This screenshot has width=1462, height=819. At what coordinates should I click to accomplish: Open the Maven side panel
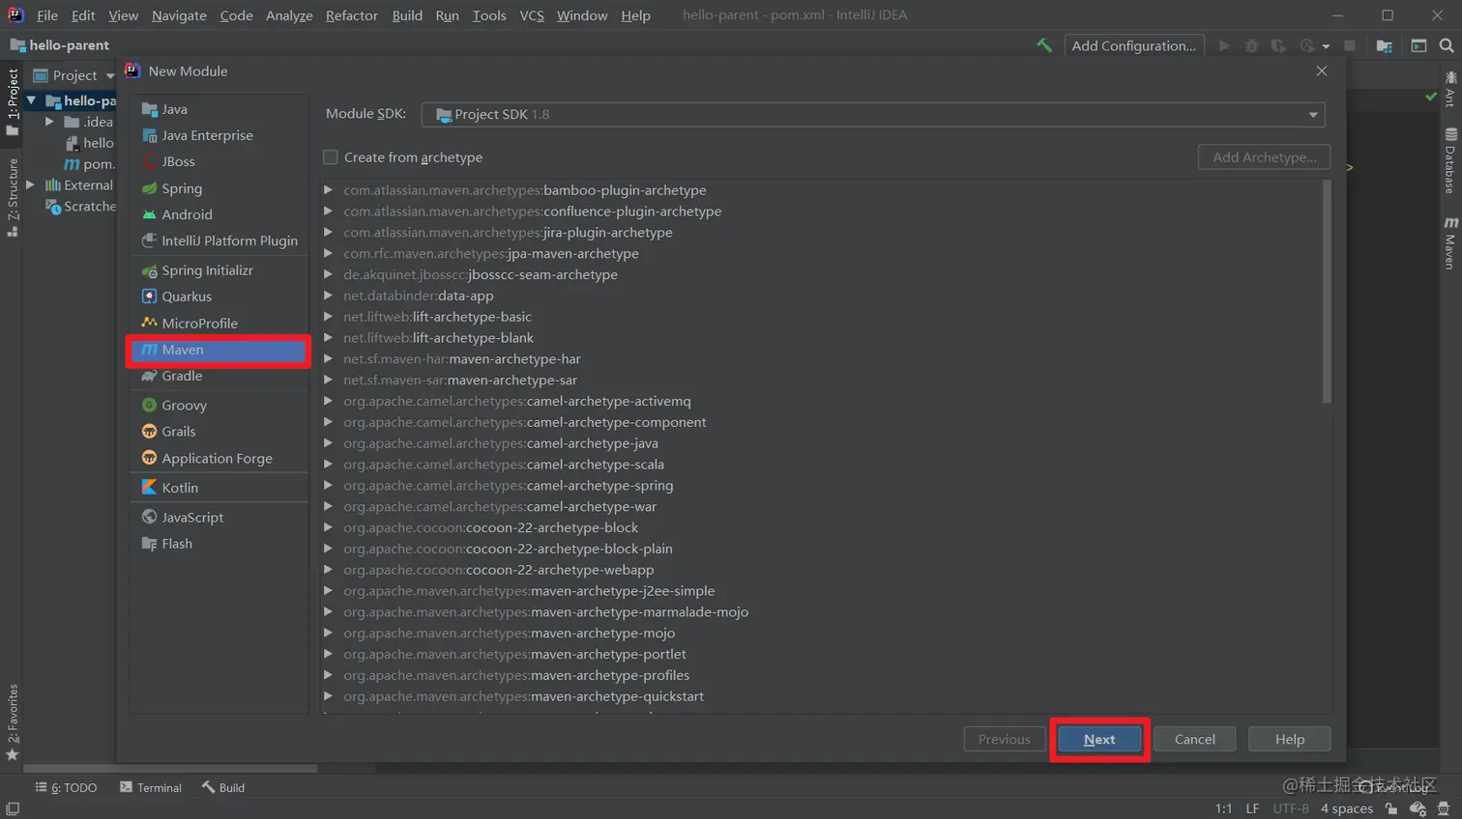coord(1450,242)
